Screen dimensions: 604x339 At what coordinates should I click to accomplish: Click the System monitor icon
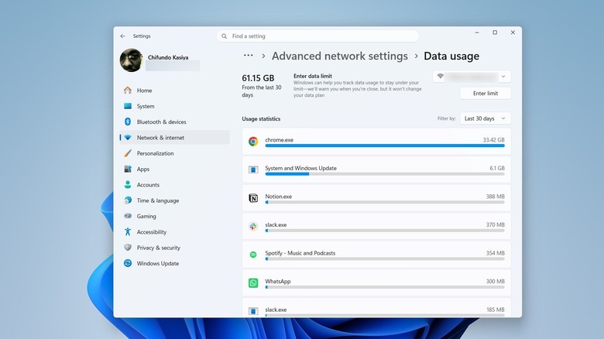(128, 106)
